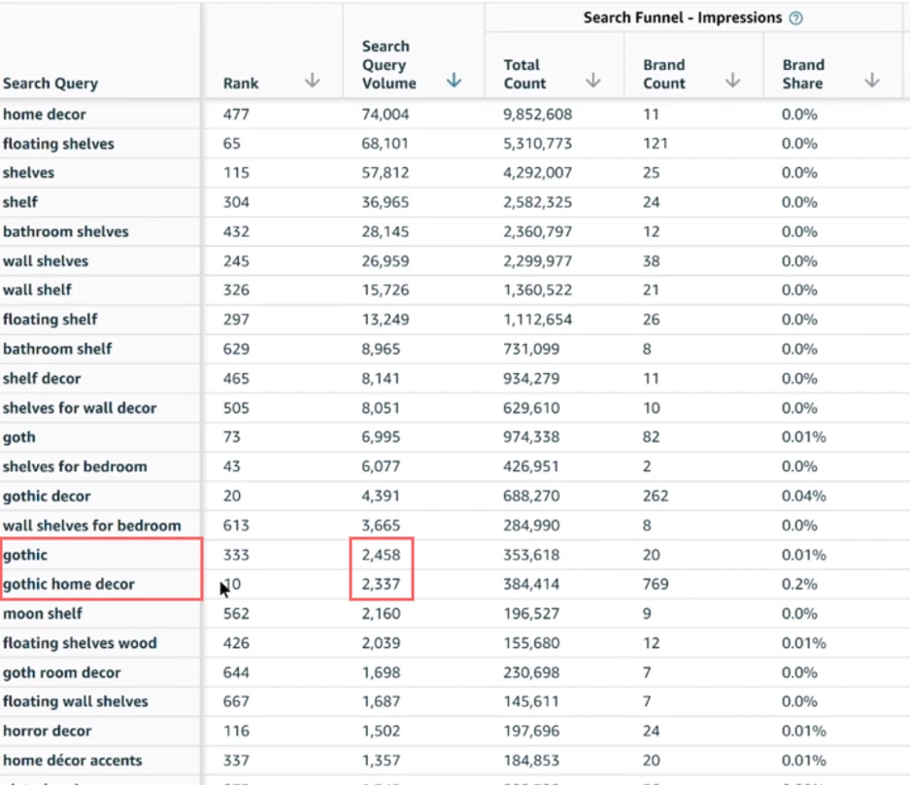Click the 'home décor accents' query
Viewport: 910px width, 785px height.
(x=73, y=761)
